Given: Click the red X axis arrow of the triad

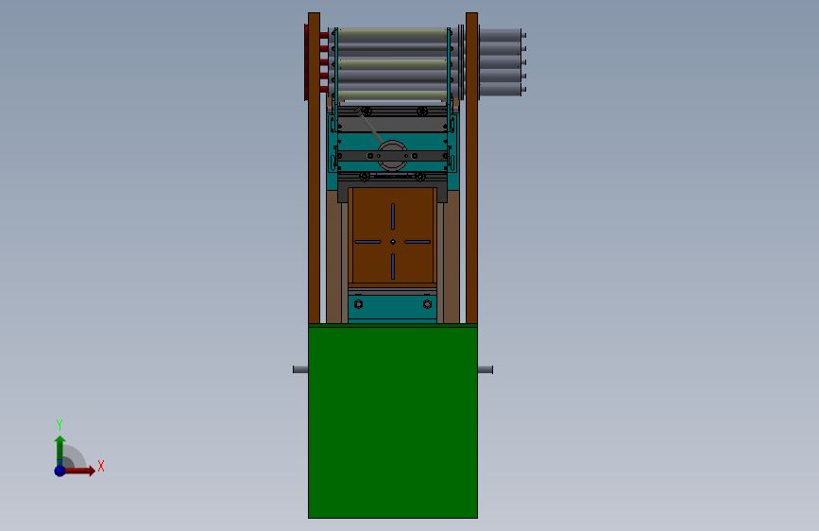Looking at the screenshot, I should pos(79,471).
